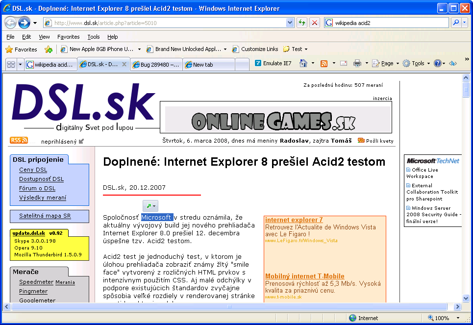The height and width of the screenshot is (325, 473).
Task: Click the Add to Favorites Bar icon
Action: coord(48,49)
